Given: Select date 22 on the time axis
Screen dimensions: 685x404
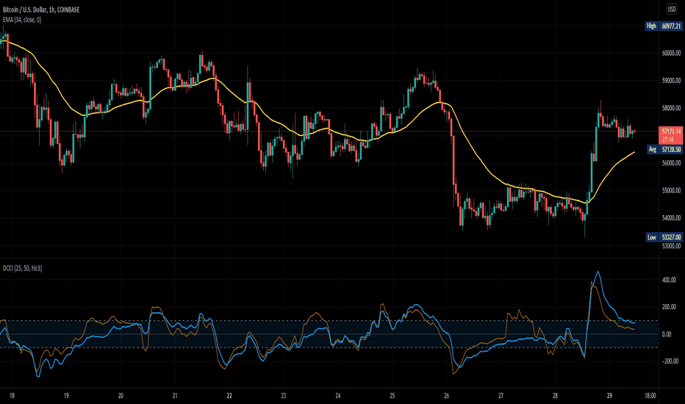Looking at the screenshot, I should click(229, 396).
